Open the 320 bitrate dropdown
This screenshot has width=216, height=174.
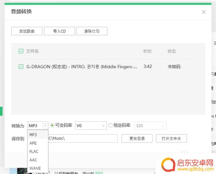pyautogui.click(x=150, y=126)
